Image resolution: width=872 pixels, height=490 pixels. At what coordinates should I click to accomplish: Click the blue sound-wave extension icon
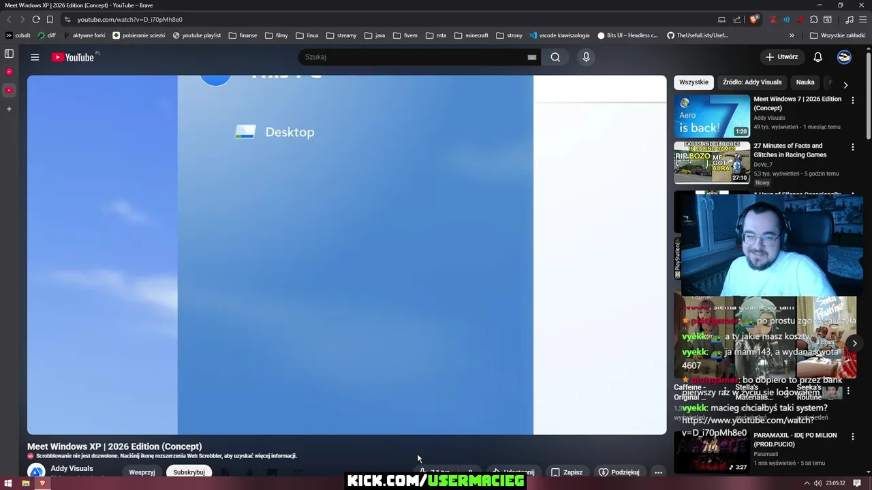(786, 20)
